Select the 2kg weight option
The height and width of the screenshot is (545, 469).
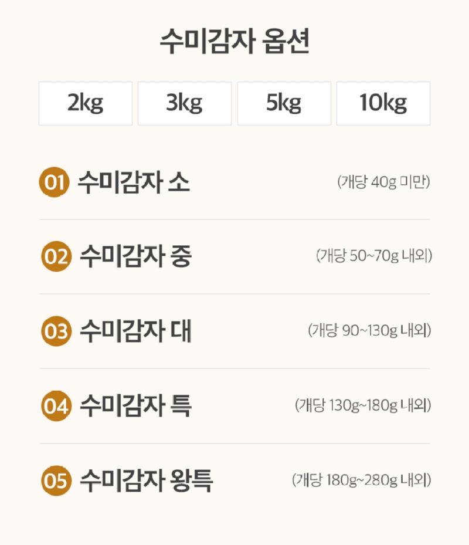[x=86, y=103]
